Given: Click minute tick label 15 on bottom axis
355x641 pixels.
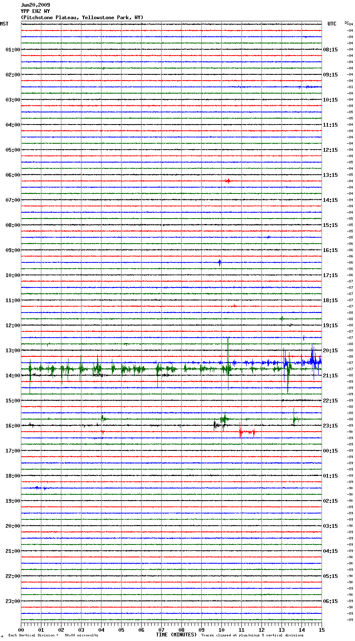Looking at the screenshot, I should [322, 630].
